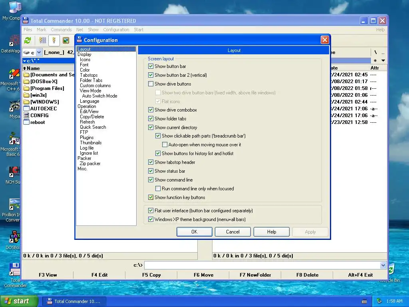Enable Show drive buttons checkbox

click(151, 84)
